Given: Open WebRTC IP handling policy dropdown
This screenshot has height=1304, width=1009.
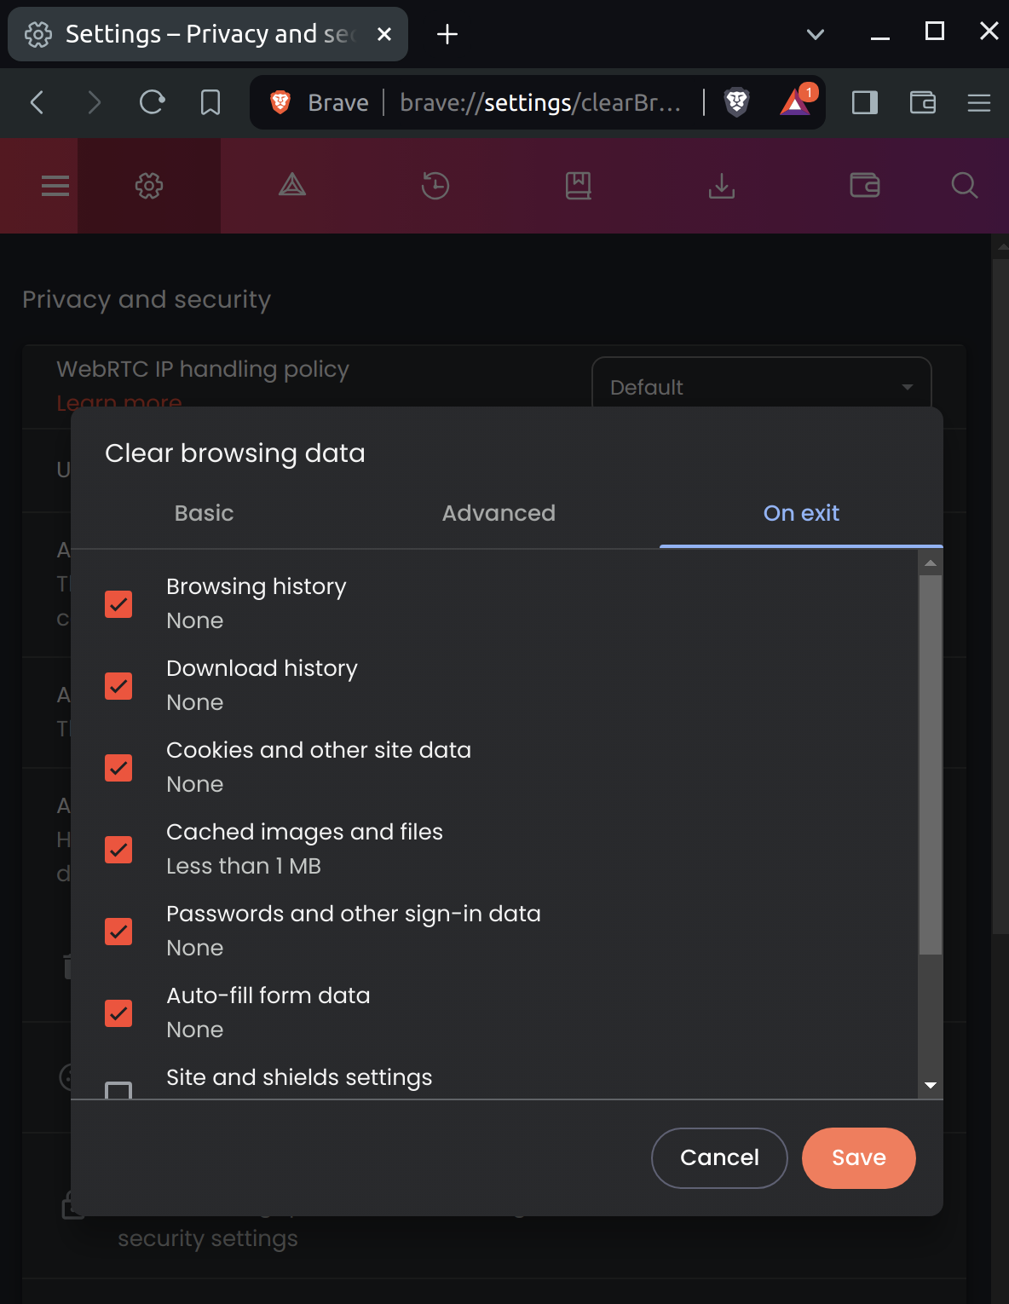Looking at the screenshot, I should click(x=761, y=387).
